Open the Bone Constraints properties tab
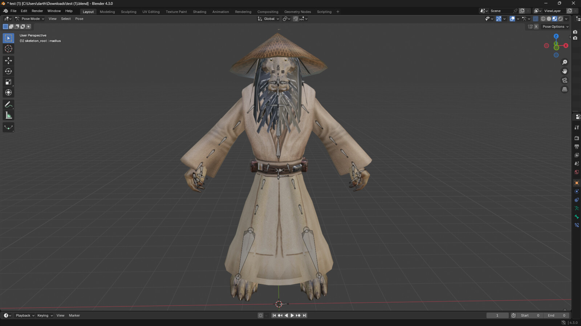Screen dimensions: 581x326 577,225
